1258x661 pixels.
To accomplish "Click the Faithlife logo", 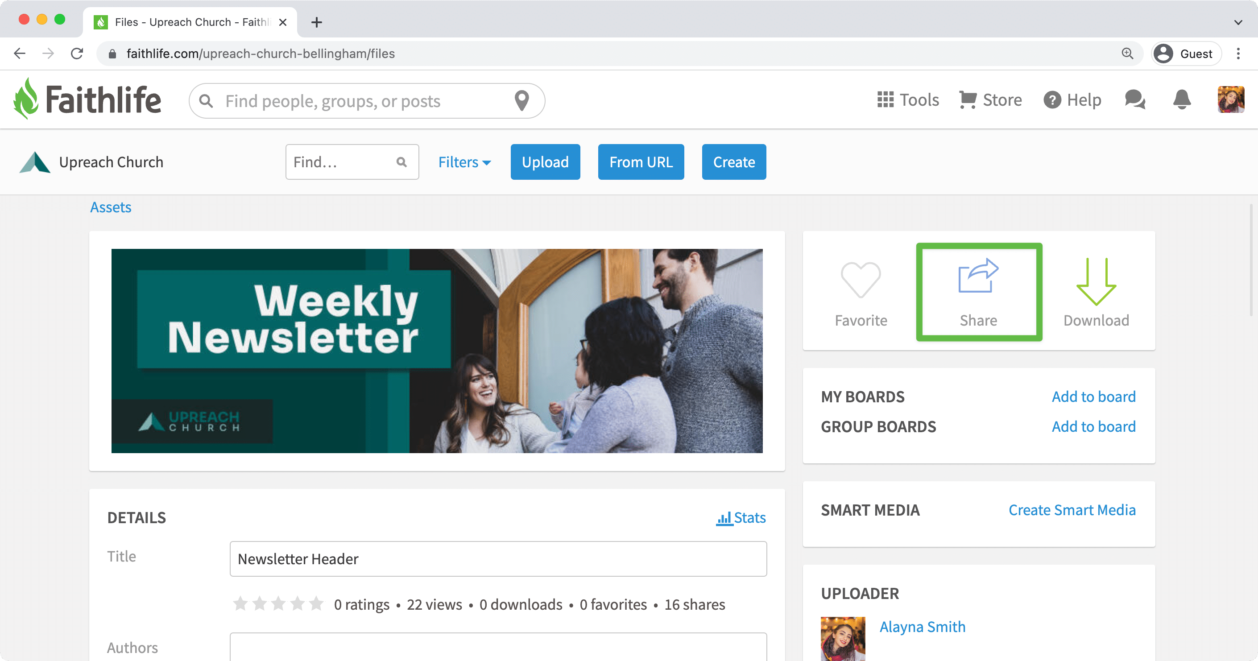I will click(x=87, y=99).
